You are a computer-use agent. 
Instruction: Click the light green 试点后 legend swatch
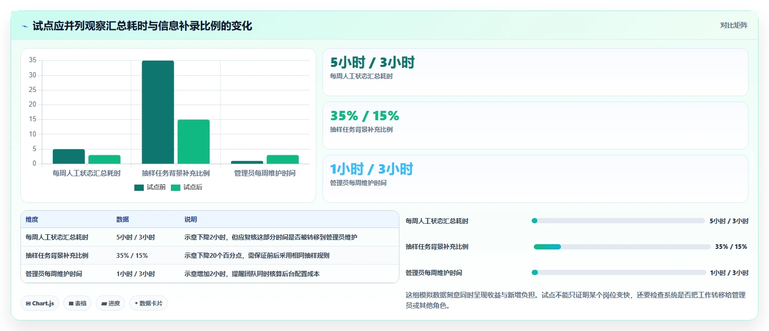coord(176,187)
